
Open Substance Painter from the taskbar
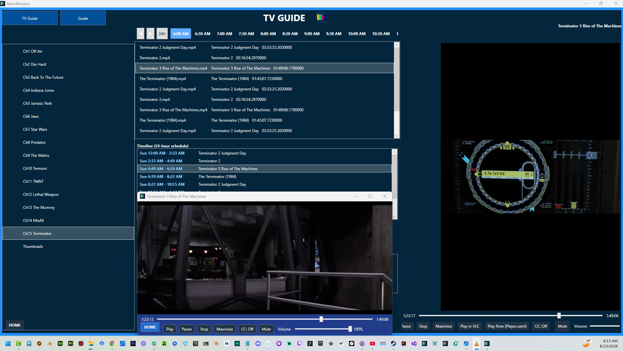71,344
